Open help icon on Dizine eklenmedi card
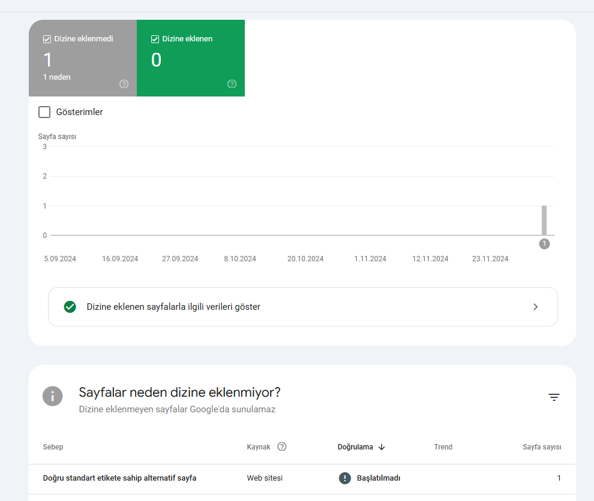This screenshot has height=501, width=594. [x=124, y=84]
